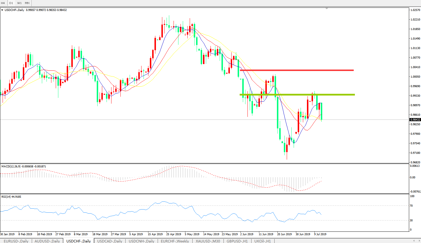Select the UKOil-,H1 chart tab
Screen dimensions: 421x243
tap(262, 241)
